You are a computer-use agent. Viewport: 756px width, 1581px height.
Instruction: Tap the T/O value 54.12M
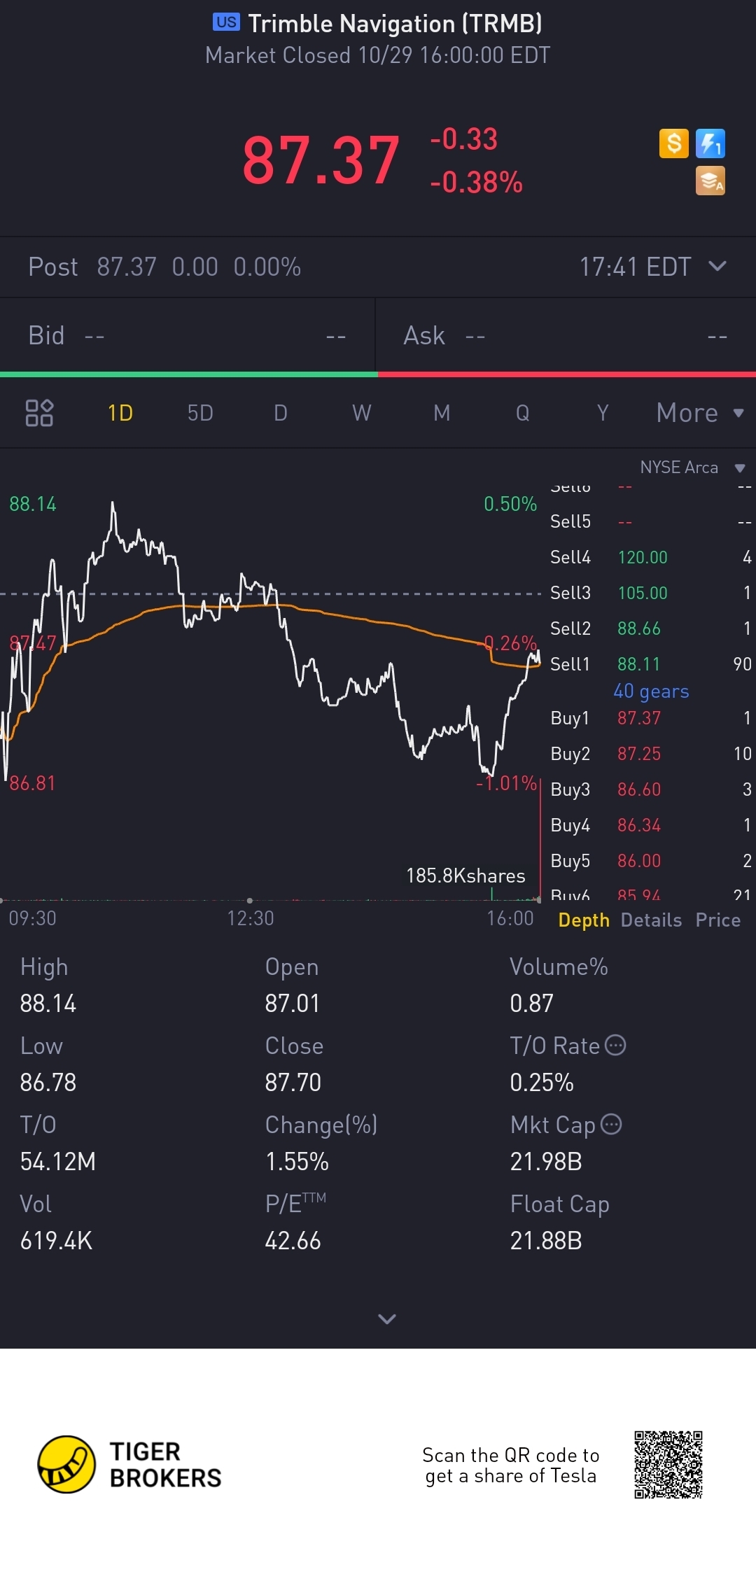(57, 1162)
